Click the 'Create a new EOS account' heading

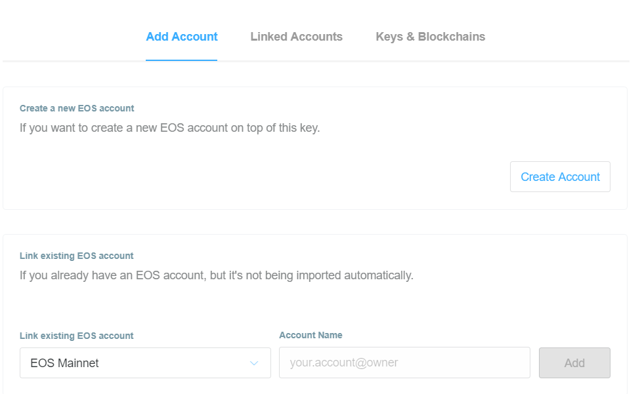point(77,108)
